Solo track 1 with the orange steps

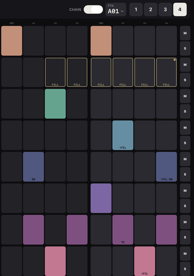185,48
